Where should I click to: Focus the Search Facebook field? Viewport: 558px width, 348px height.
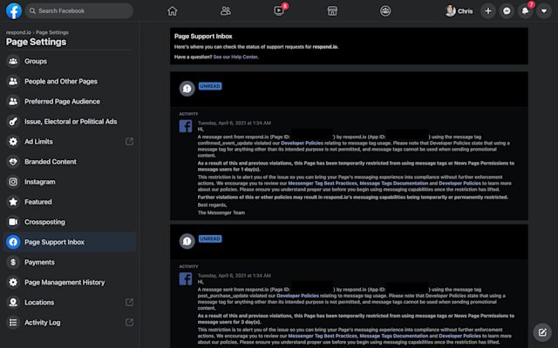coord(79,11)
